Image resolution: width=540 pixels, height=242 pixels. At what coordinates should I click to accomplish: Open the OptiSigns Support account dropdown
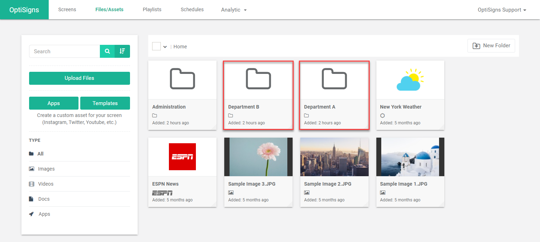pos(502,10)
